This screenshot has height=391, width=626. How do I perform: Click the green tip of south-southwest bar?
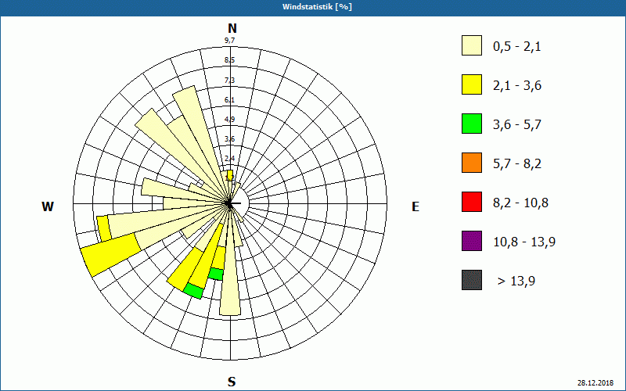[193, 291]
